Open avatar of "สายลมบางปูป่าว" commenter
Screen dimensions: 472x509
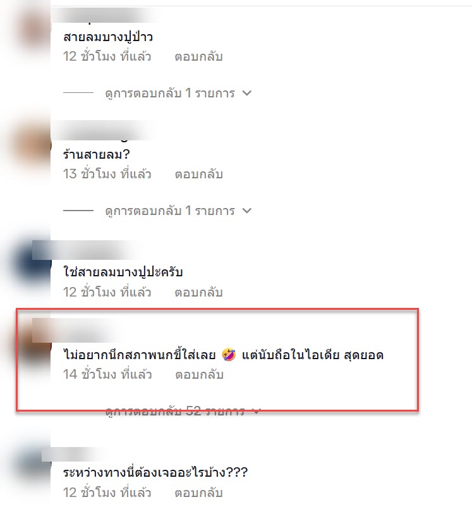(34, 29)
